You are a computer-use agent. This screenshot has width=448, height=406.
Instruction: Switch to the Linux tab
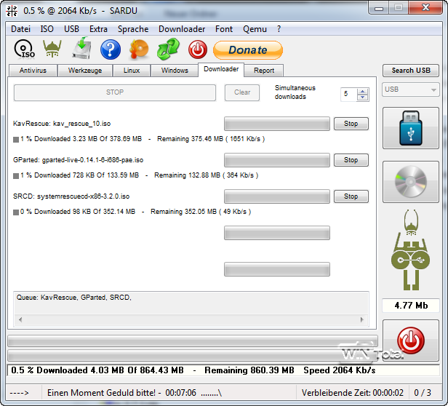[x=132, y=71]
